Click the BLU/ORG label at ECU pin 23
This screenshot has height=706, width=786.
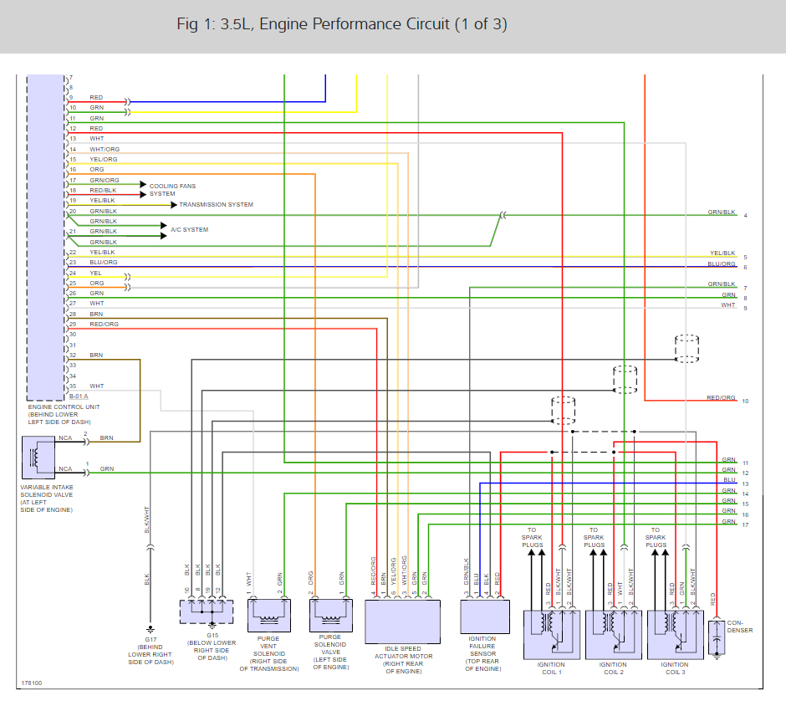pyautogui.click(x=104, y=263)
